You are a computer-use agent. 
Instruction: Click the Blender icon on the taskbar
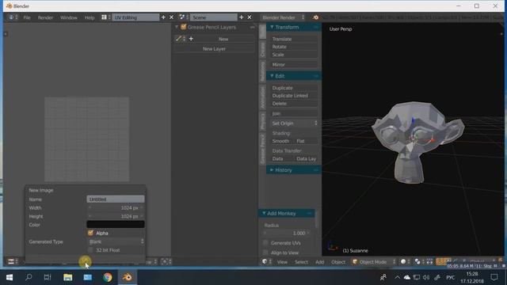pos(127,277)
